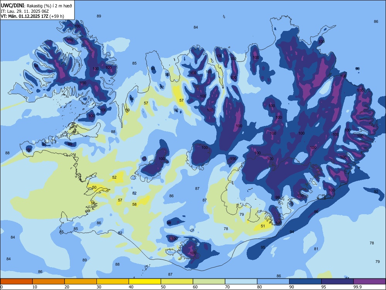Select the bright yellow 40–50 legend swatch
386x290 pixels.
point(145,281)
